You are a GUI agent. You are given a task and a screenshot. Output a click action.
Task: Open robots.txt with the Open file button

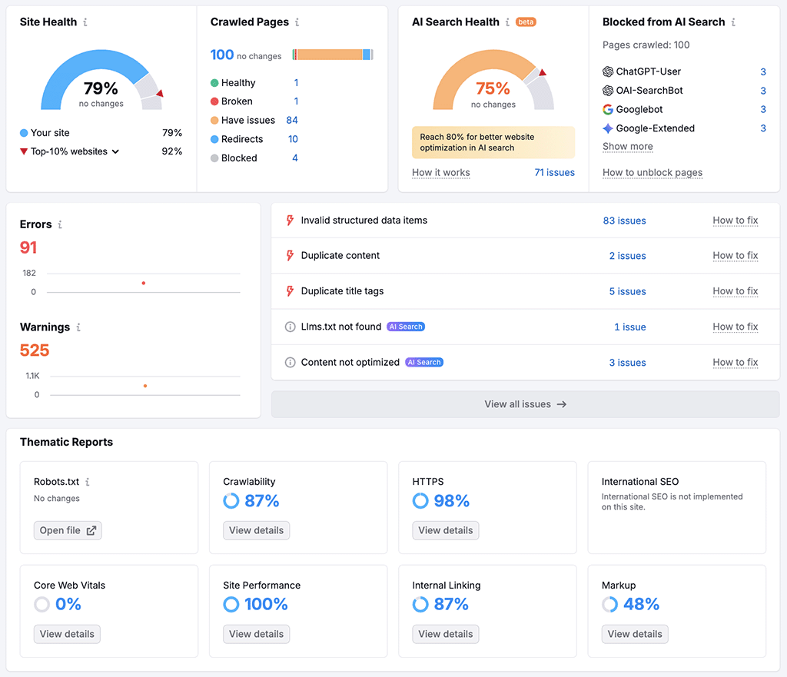point(67,530)
